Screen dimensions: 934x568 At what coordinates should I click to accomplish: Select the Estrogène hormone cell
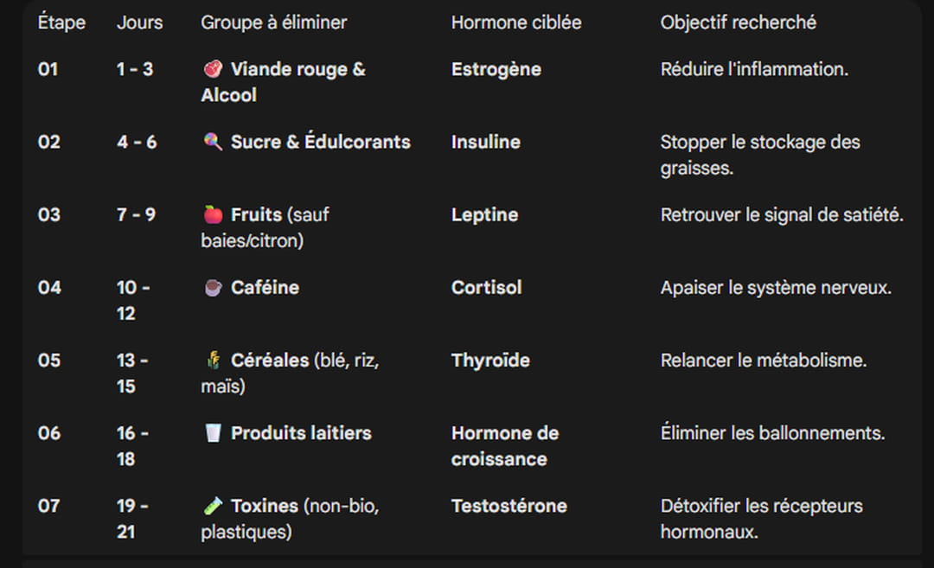tap(496, 70)
